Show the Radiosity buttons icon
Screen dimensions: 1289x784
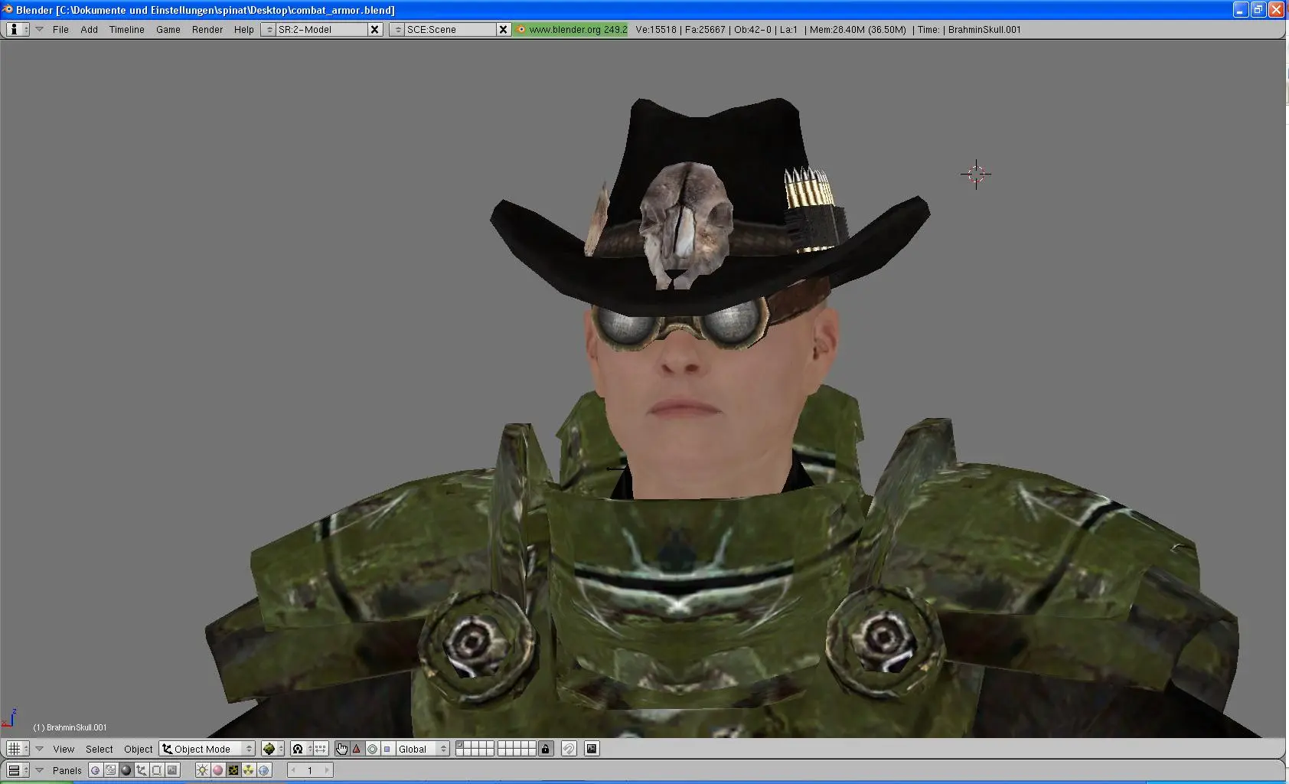(248, 770)
